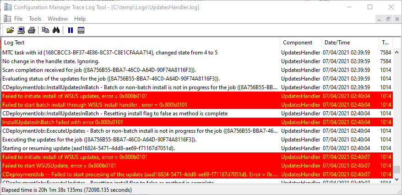402x195 pixels.
Task: Open the Tools menu
Action: click(x=35, y=19)
